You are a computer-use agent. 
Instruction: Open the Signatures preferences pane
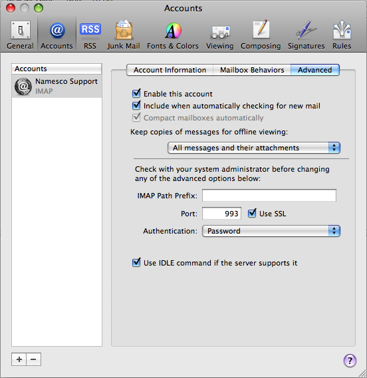tap(306, 35)
